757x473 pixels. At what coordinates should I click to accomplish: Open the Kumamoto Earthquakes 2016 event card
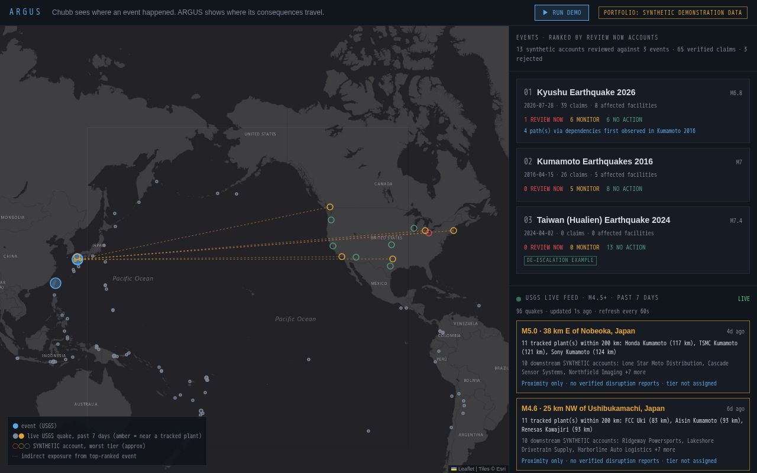coord(633,174)
